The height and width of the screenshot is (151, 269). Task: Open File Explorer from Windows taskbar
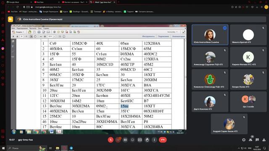58,148
